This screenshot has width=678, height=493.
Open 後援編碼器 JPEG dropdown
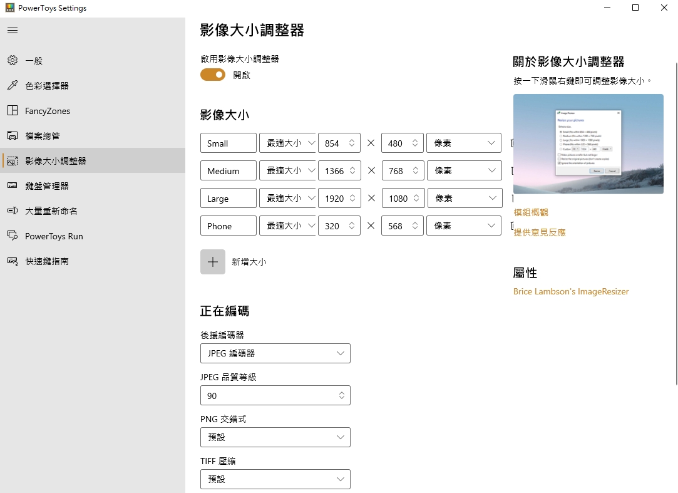pyautogui.click(x=275, y=353)
